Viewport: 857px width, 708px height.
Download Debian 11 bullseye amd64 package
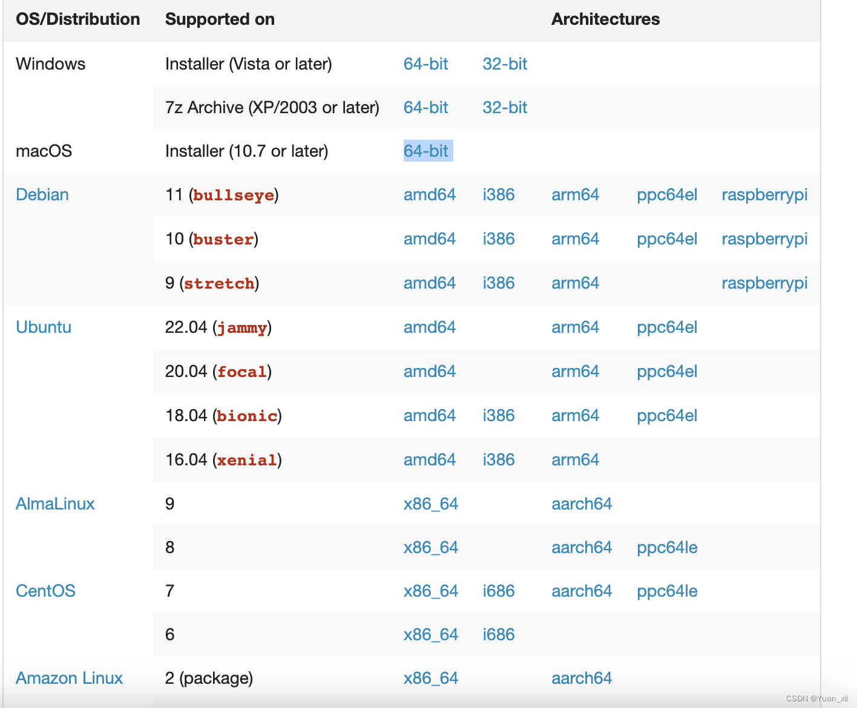(430, 195)
